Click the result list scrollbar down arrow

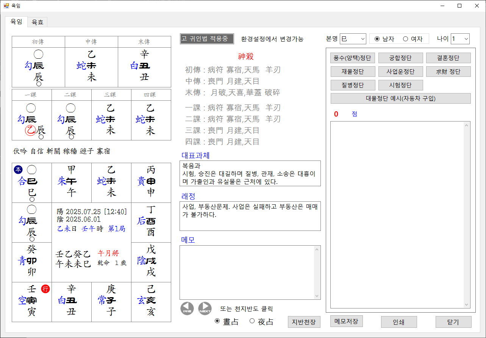[x=467, y=305]
